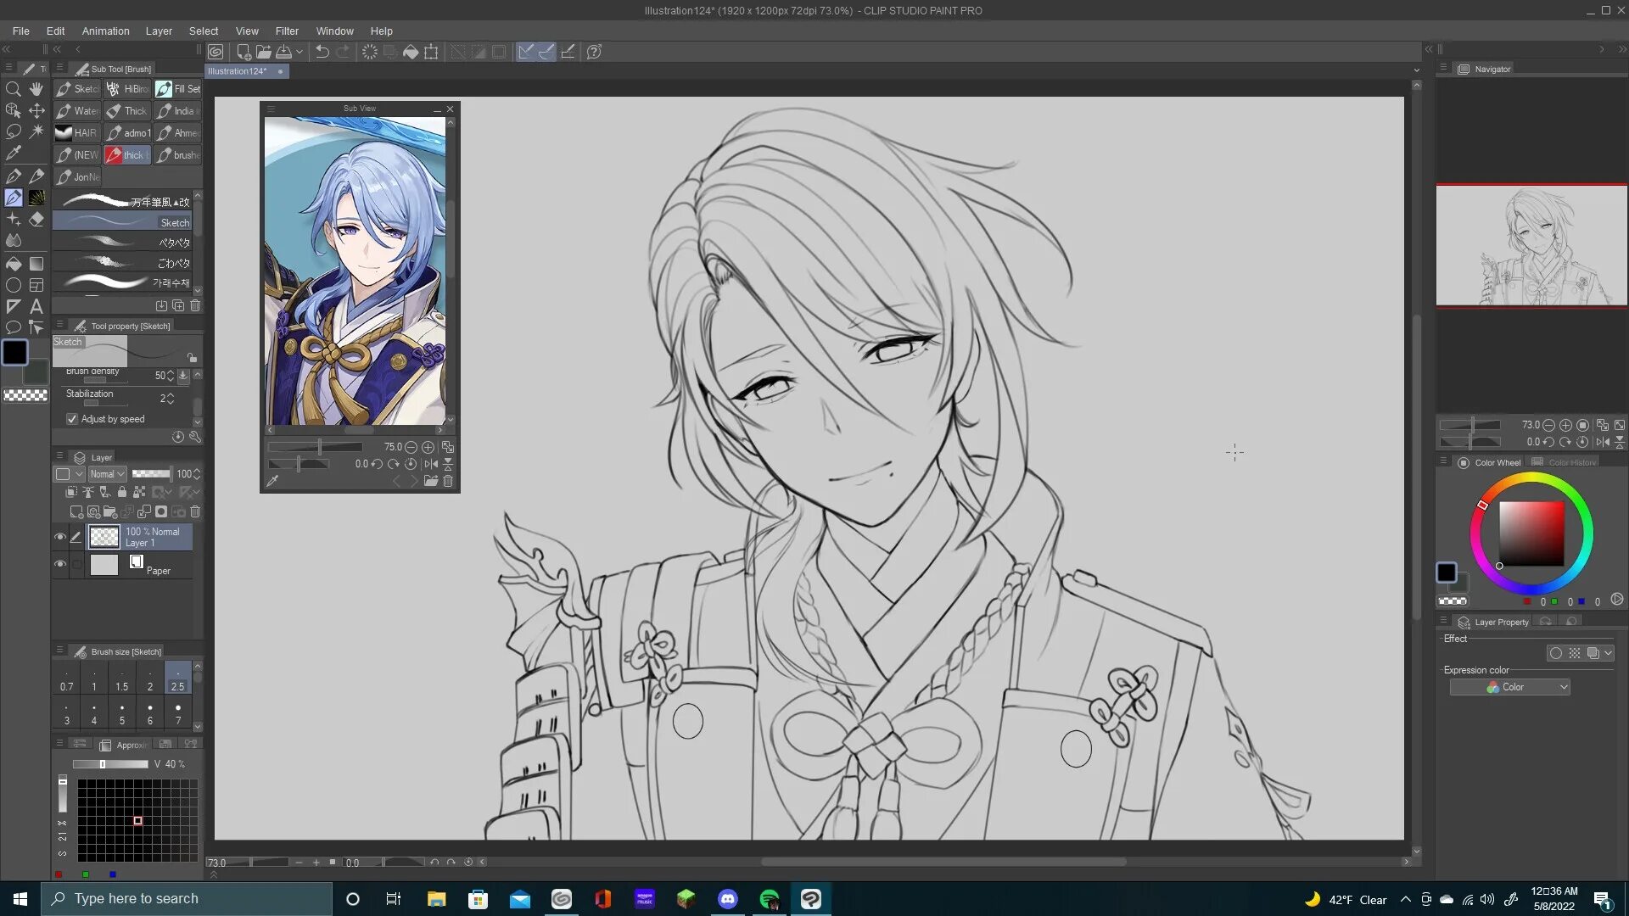Select the Eraser tool
Viewport: 1629px width, 916px height.
pos(36,219)
